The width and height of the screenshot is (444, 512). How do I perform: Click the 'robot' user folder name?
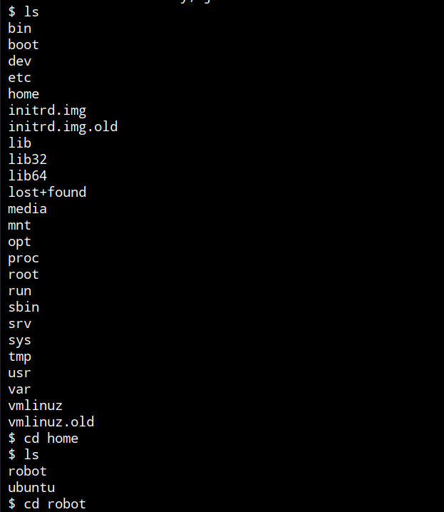27,471
